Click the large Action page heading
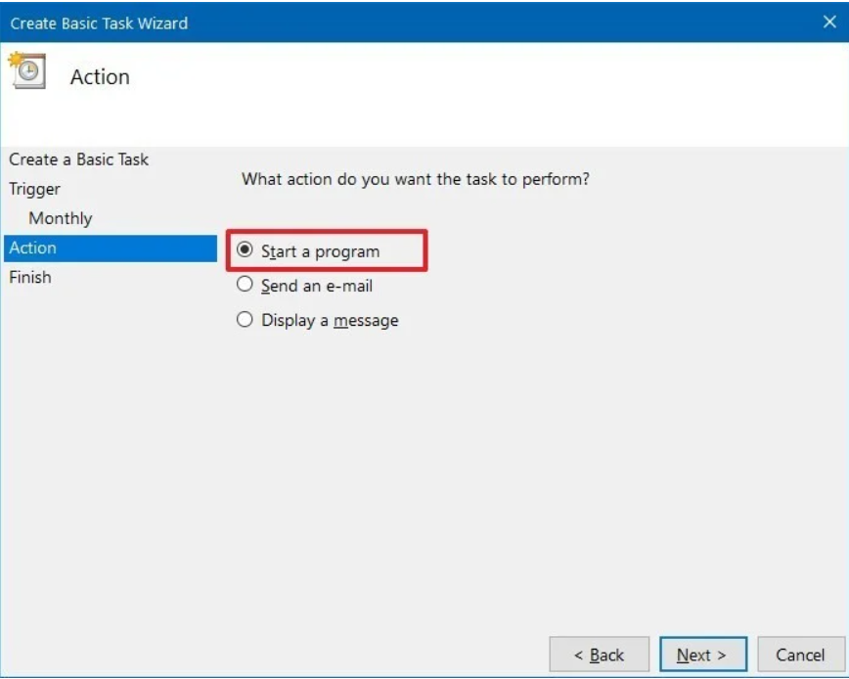Screen dimensions: 849x679 (x=100, y=77)
